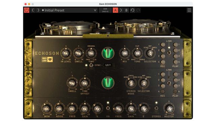The height and width of the screenshot is (121, 216).
Task: Click the ECHOSON logo text
Action: pos(47,53)
